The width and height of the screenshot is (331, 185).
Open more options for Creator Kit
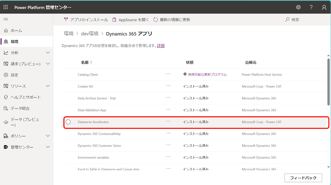[x=168, y=86]
